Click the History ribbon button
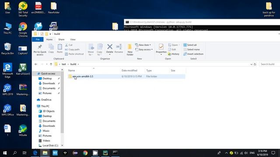 click(174, 54)
